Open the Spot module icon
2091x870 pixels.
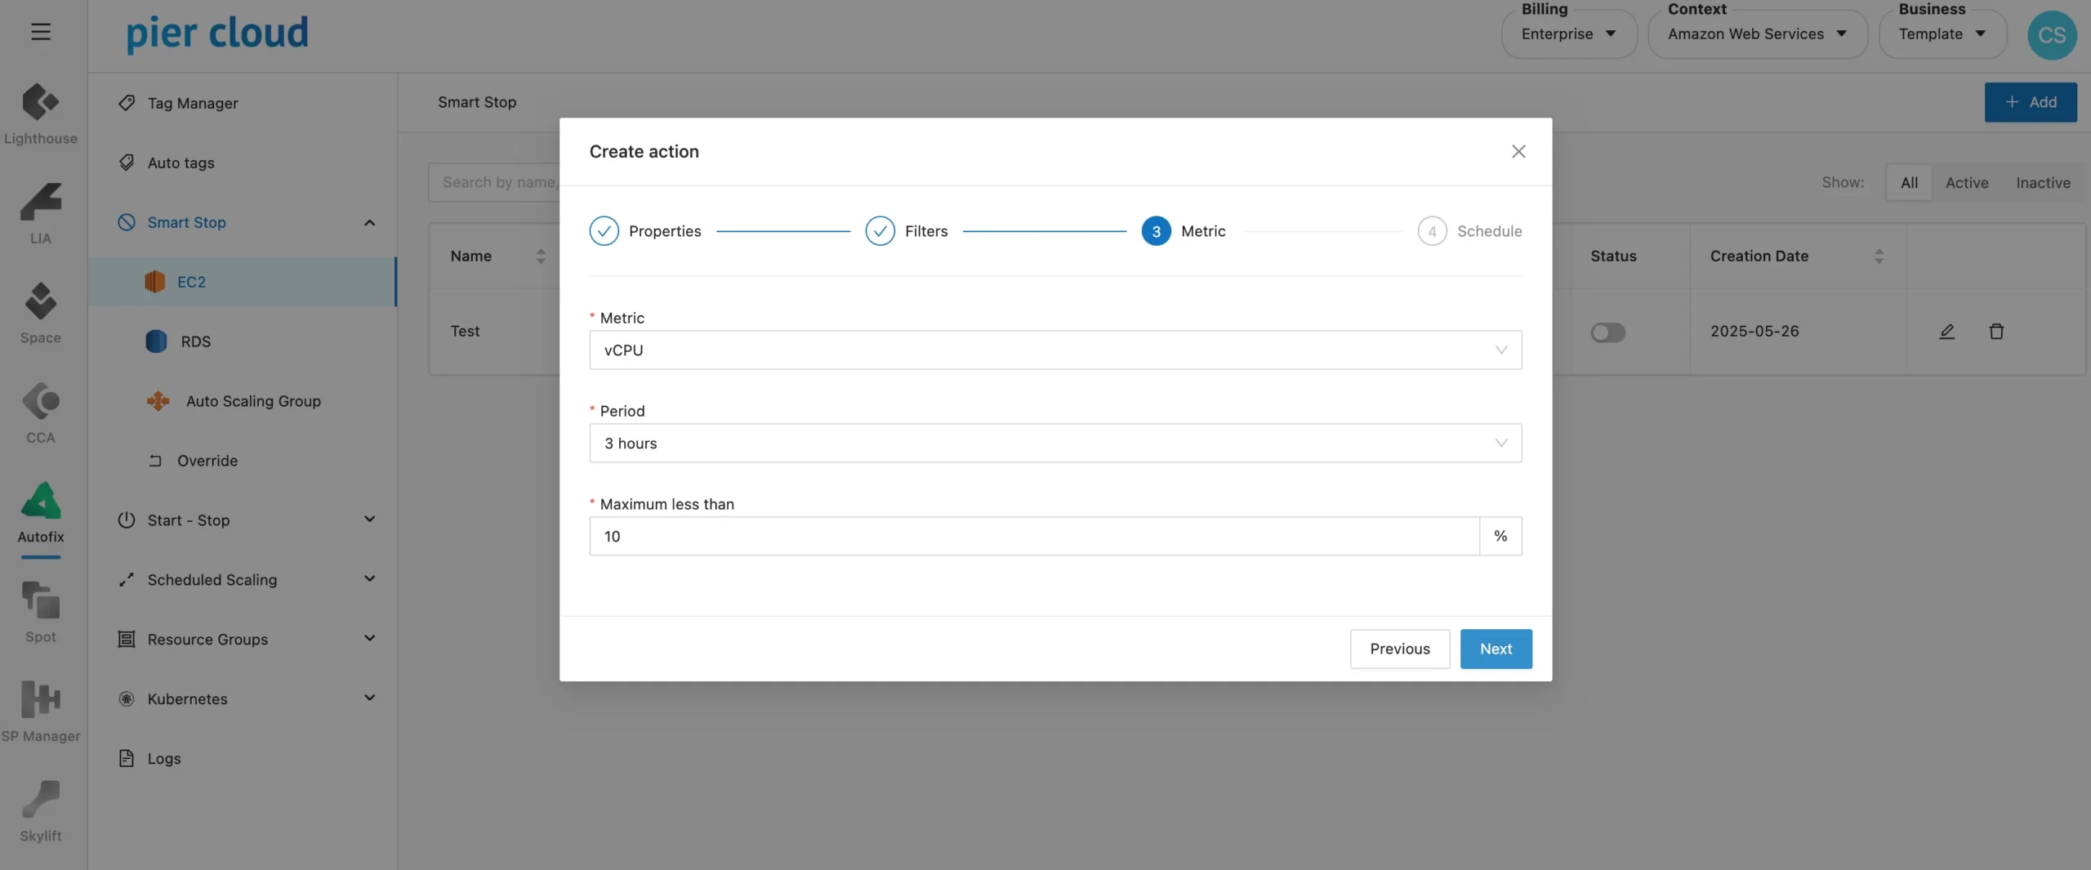pos(40,601)
